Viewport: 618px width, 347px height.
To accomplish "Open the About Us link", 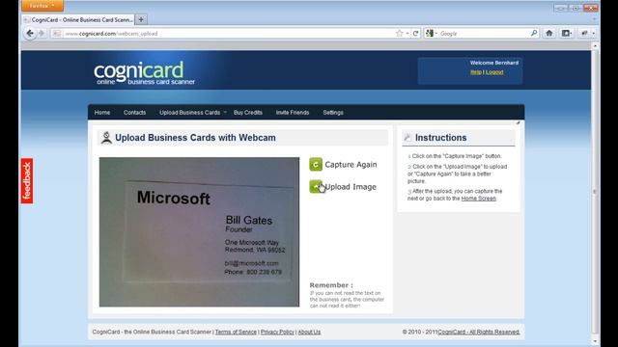I will [309, 332].
